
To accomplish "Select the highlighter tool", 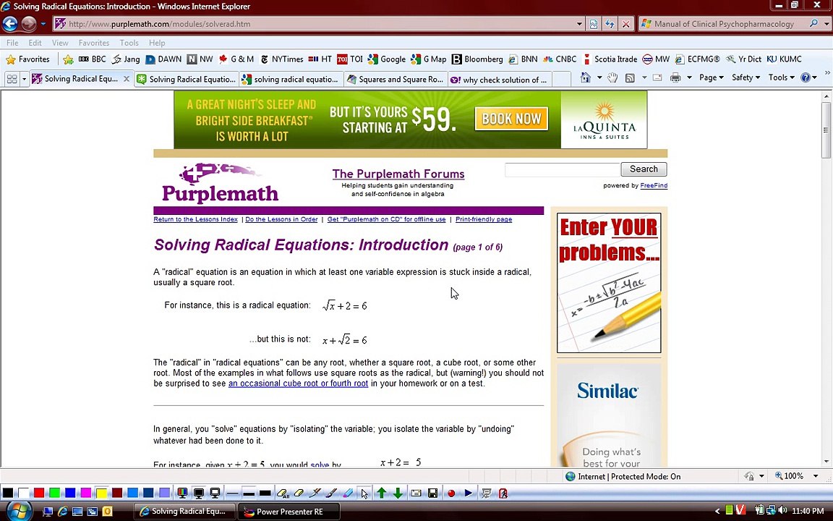I will coord(347,494).
